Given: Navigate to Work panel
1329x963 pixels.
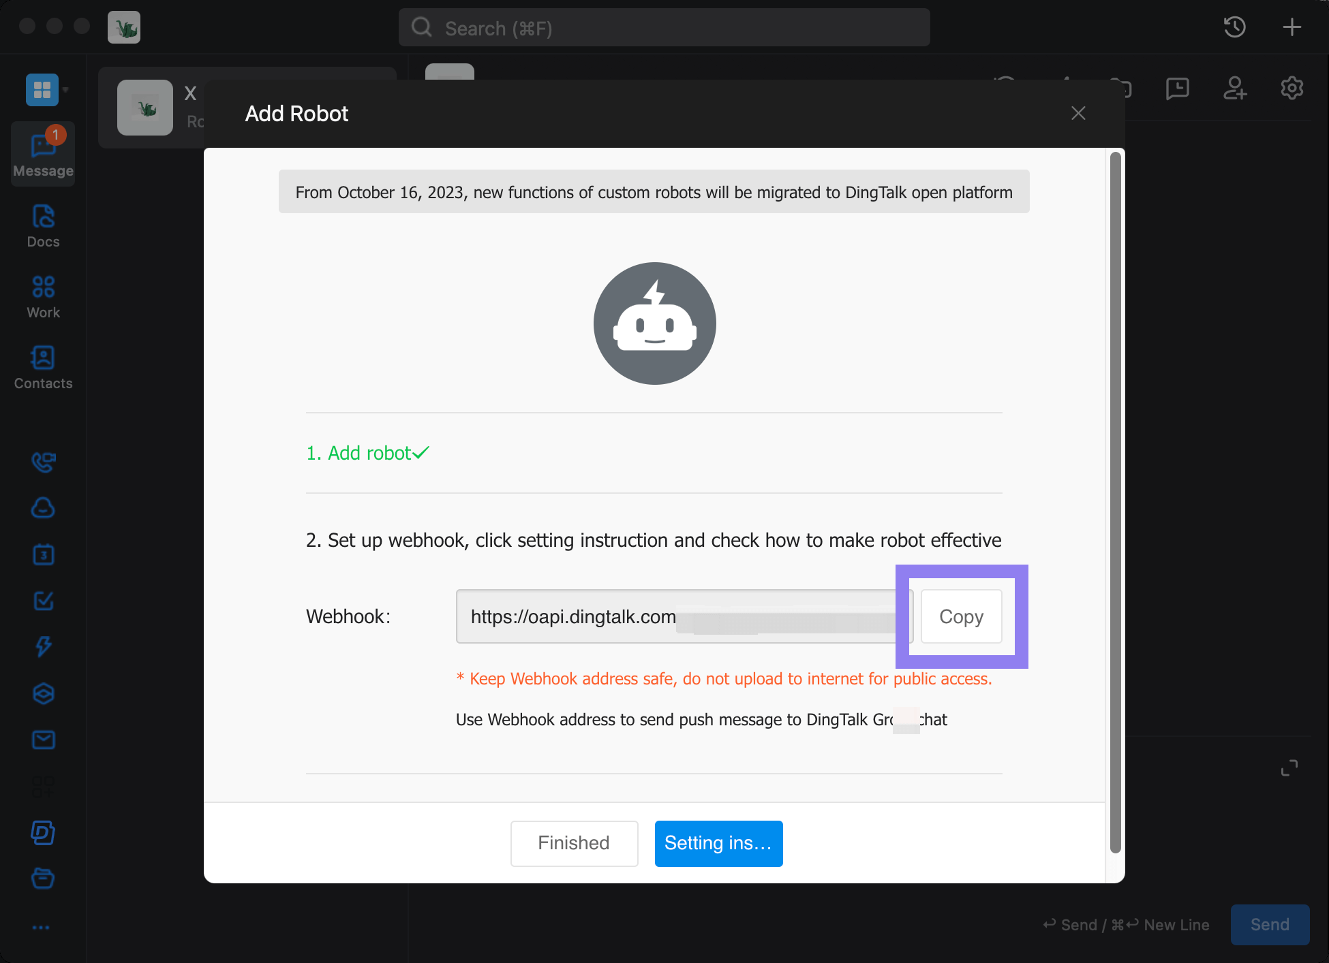Looking at the screenshot, I should (42, 297).
